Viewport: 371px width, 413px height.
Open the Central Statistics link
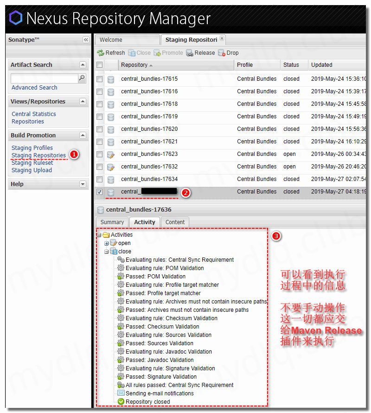tap(34, 114)
